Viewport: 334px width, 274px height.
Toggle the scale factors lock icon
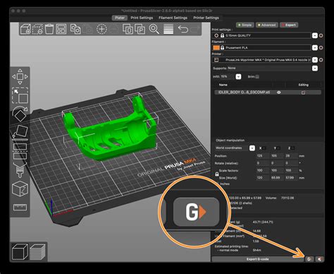tap(217, 174)
